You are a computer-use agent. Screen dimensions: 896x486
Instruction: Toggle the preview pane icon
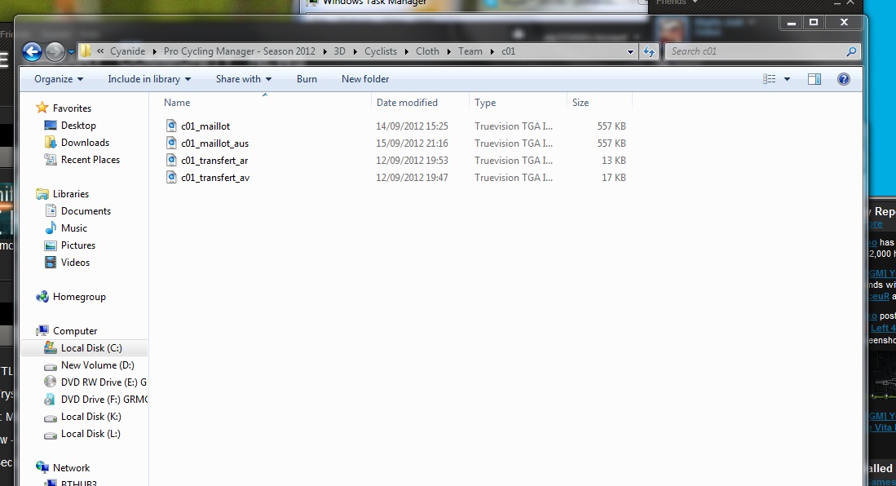click(814, 79)
